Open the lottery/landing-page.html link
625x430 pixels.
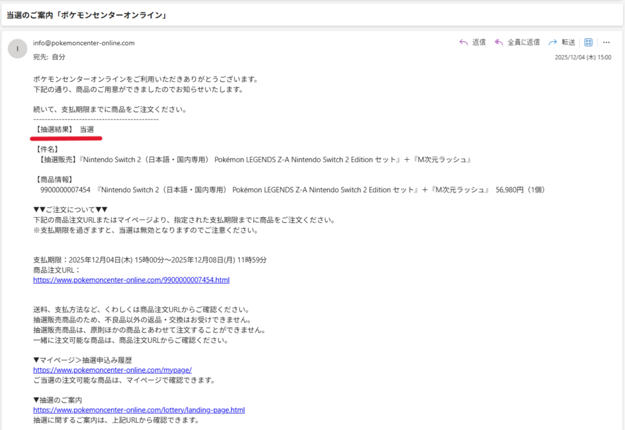(x=139, y=410)
